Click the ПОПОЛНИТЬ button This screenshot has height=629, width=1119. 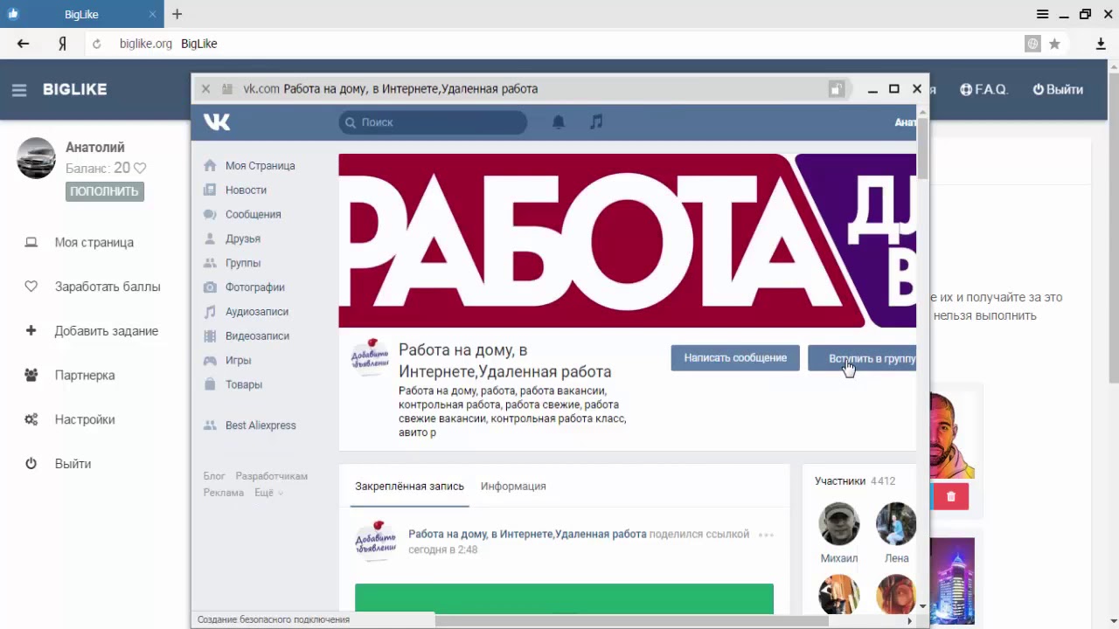[105, 191]
